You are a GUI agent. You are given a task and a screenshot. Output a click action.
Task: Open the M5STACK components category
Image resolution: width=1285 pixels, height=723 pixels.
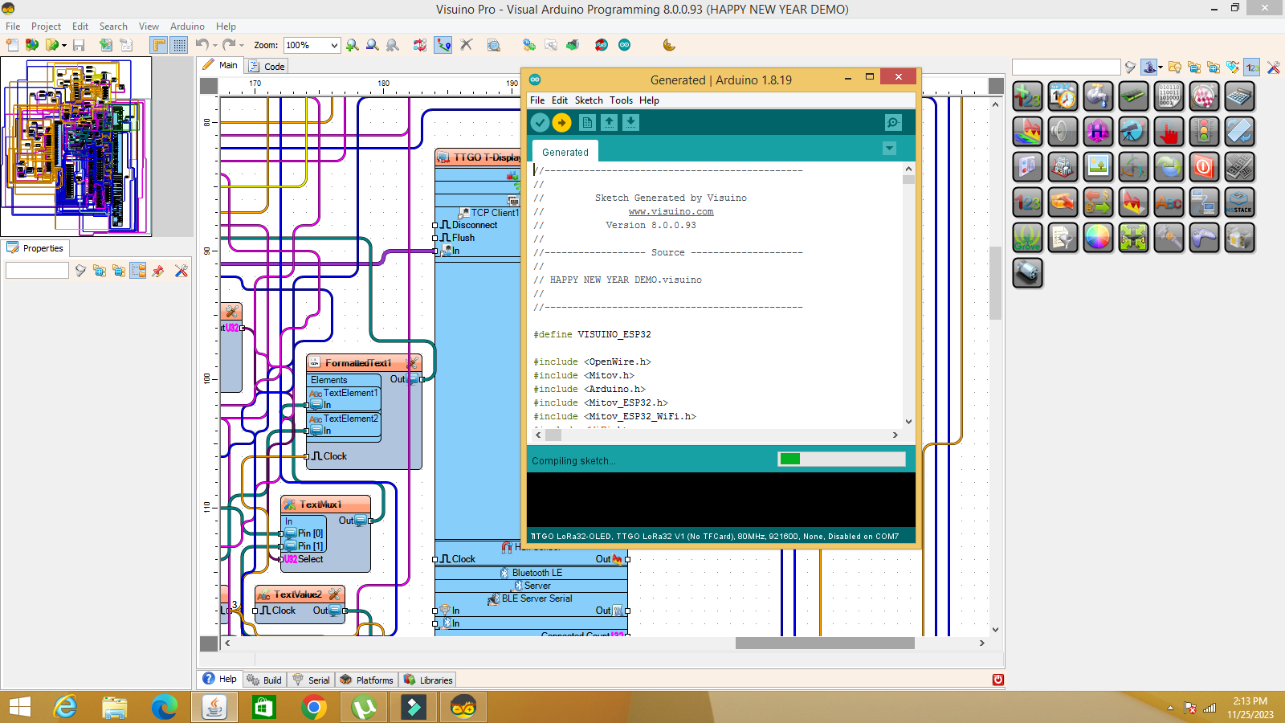pos(1240,202)
